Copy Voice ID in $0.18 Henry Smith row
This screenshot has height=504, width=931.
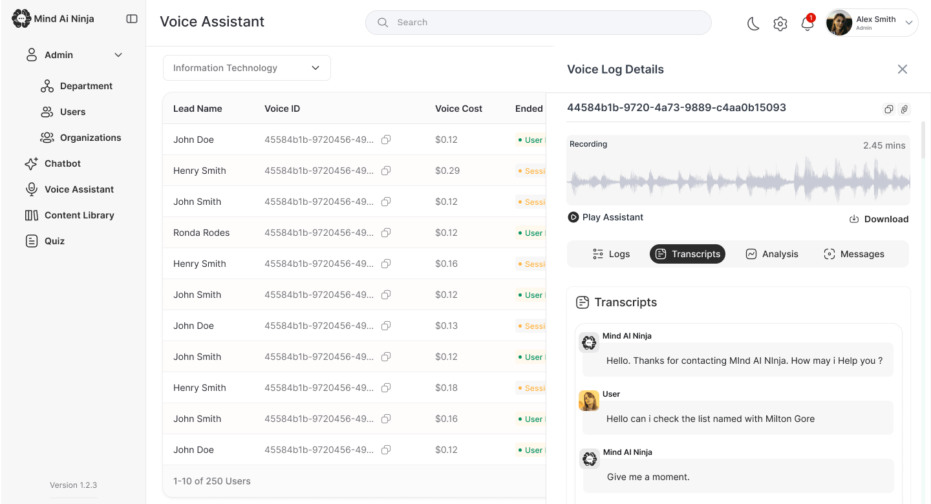coord(386,388)
